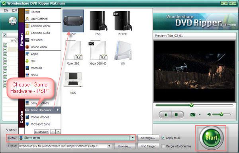This screenshot has height=153, width=239.
Task: Click the down arrow beside Customize
Action: click(58, 132)
